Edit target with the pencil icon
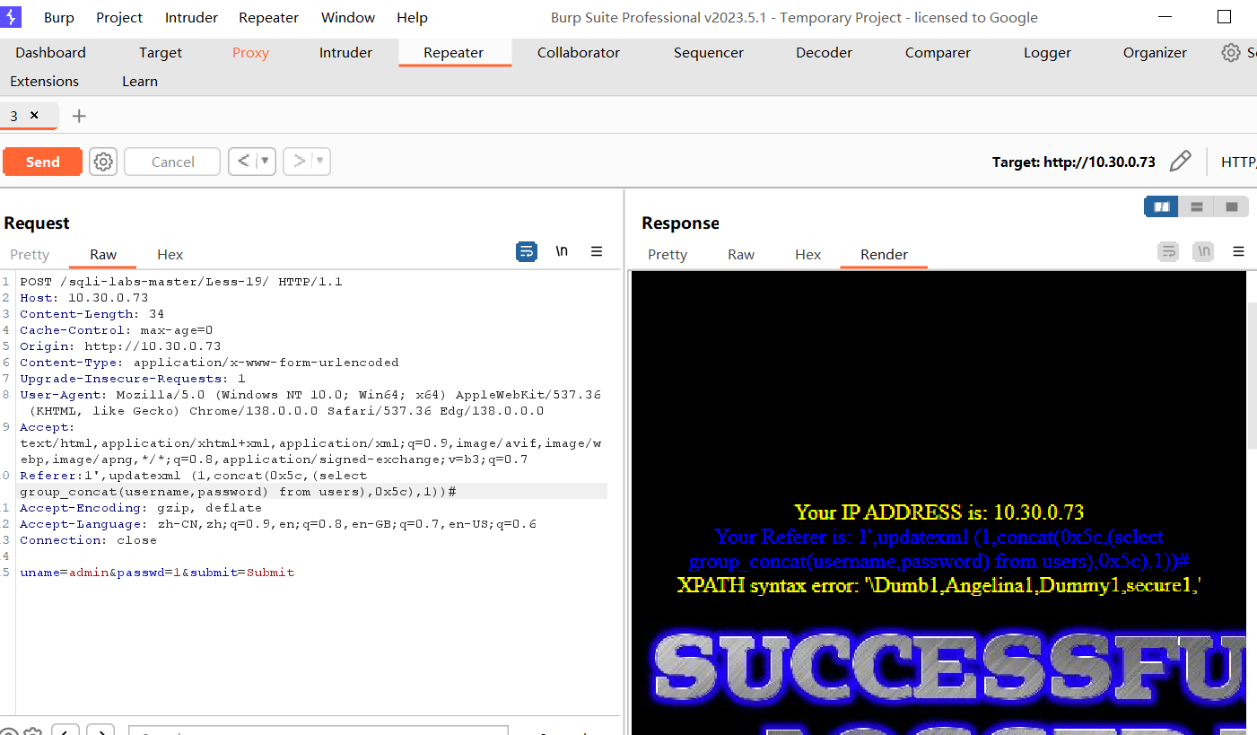This screenshot has width=1257, height=735. click(1181, 162)
